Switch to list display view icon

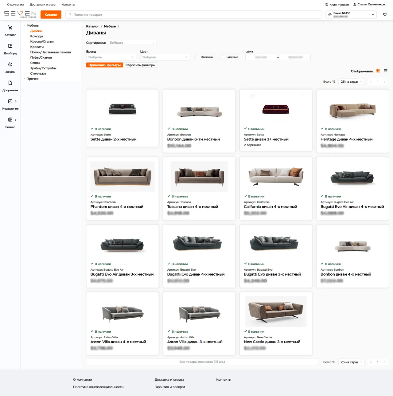[386, 71]
